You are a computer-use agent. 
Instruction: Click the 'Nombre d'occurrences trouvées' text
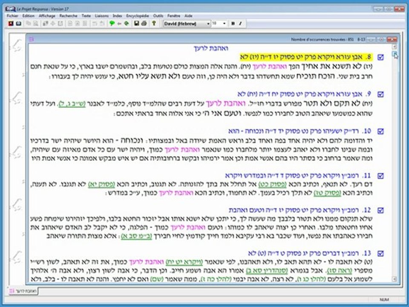coord(323,39)
